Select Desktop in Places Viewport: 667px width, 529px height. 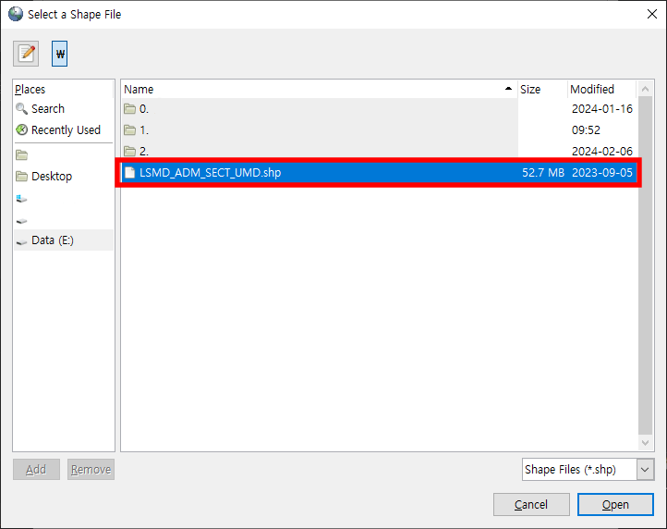(x=64, y=177)
